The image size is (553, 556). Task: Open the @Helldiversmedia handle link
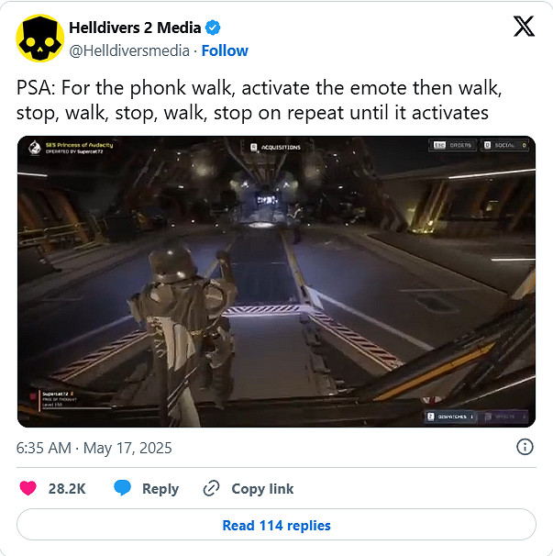click(129, 50)
